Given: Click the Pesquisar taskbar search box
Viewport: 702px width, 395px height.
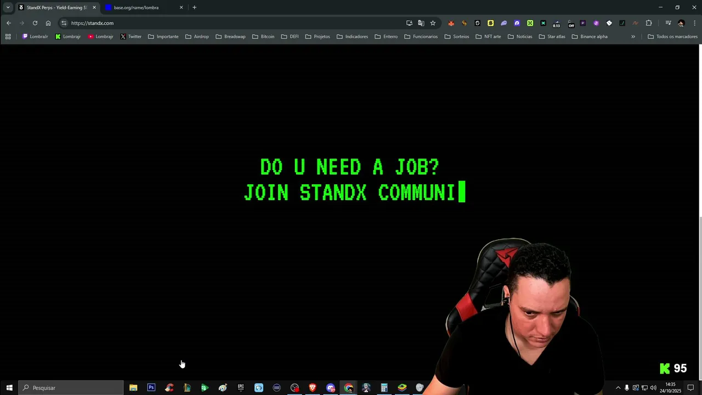Looking at the screenshot, I should 71,388.
